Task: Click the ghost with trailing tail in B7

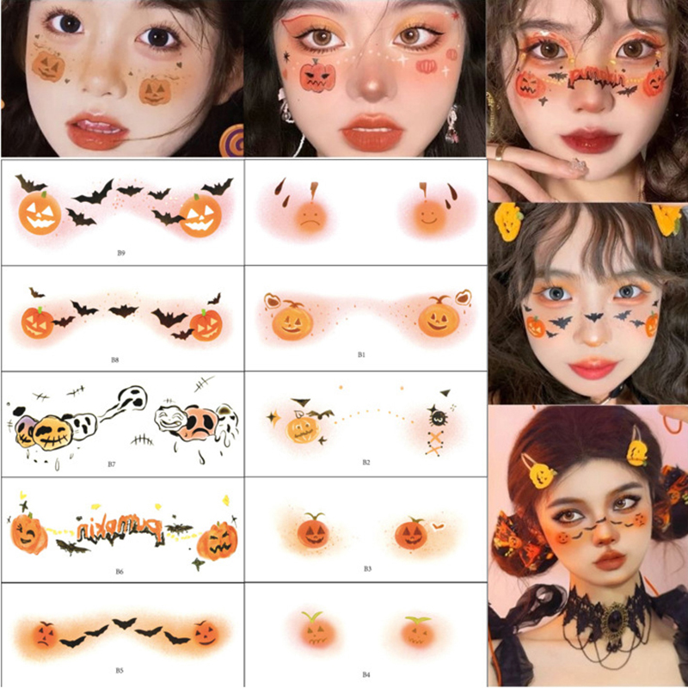Action: [x=125, y=402]
